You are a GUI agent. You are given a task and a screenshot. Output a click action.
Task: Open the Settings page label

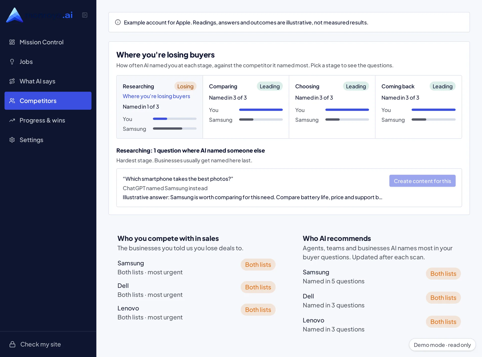point(31,140)
